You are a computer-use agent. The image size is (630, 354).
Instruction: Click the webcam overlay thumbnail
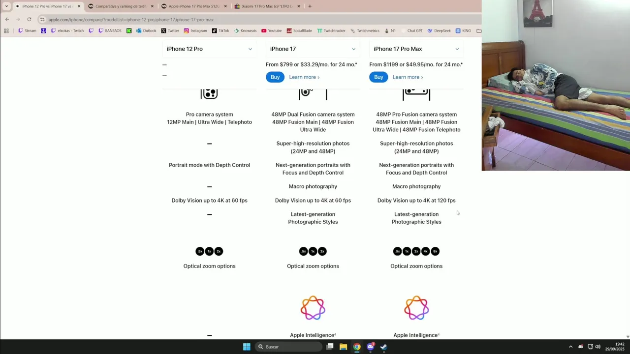(x=556, y=86)
